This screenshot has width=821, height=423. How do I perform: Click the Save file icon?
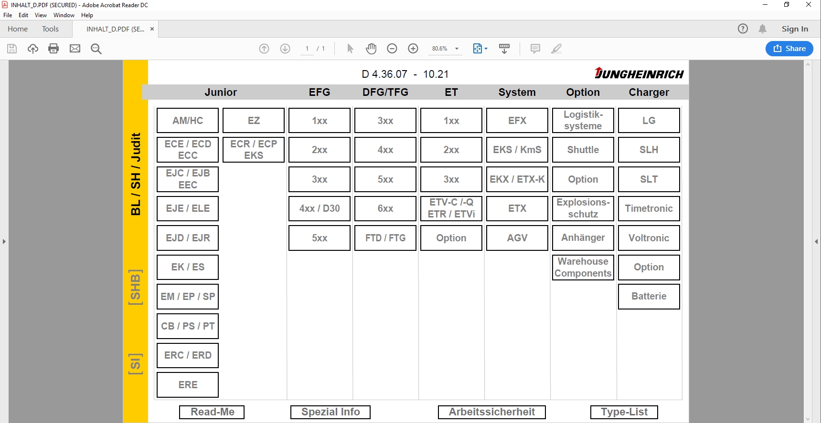pyautogui.click(x=12, y=49)
